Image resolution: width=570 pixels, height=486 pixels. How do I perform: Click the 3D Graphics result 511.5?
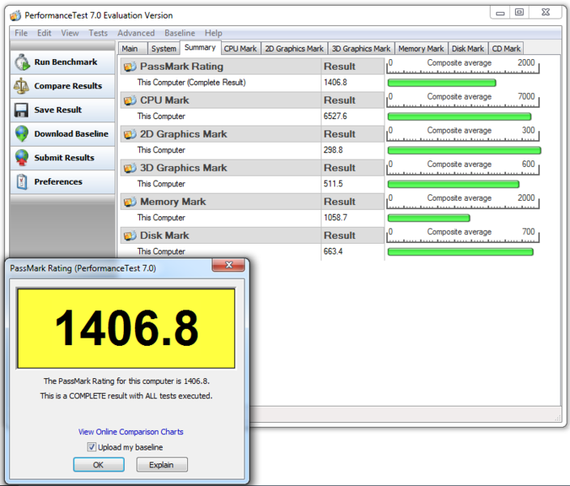pyautogui.click(x=333, y=184)
